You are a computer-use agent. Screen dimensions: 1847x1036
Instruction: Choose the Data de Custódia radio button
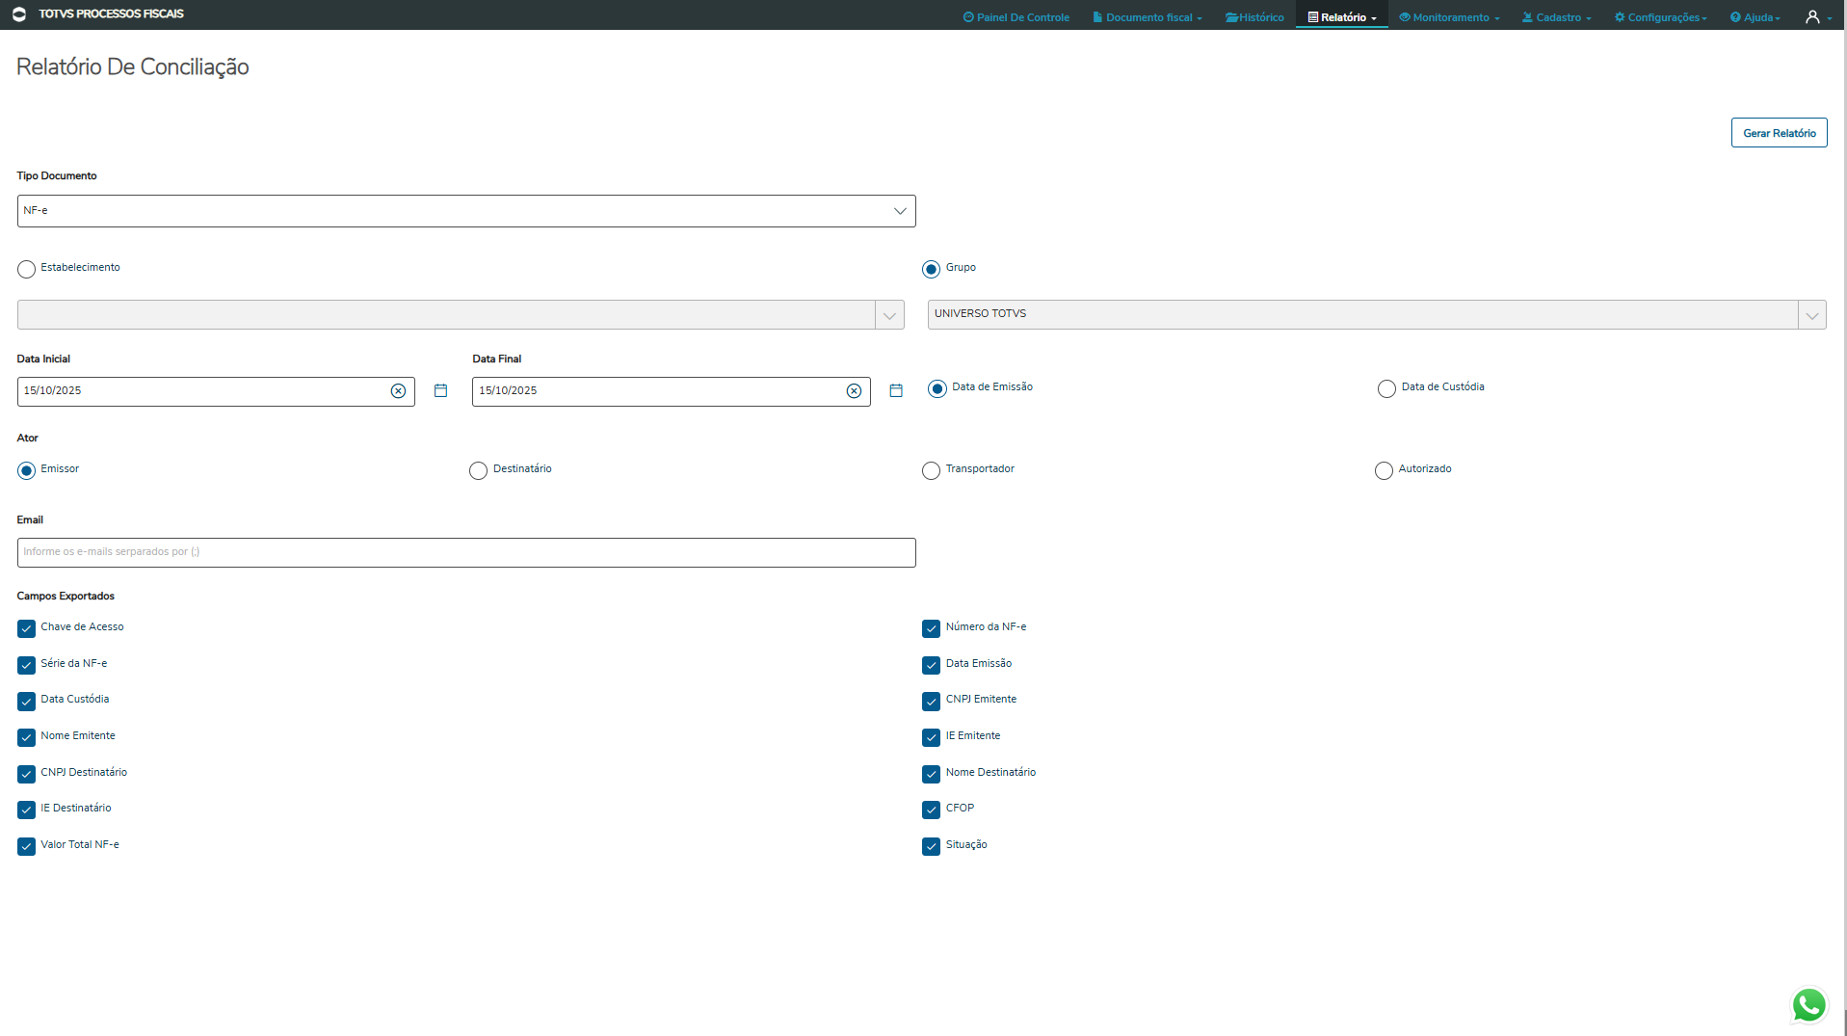point(1386,388)
